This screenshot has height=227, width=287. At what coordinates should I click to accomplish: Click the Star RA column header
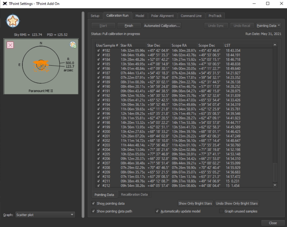[x=133, y=45]
